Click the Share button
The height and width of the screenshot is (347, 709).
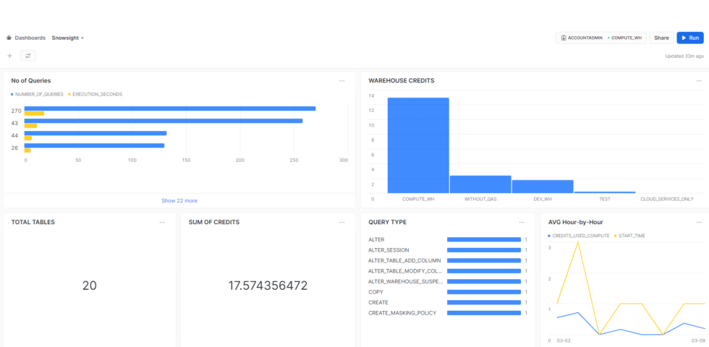click(x=661, y=38)
